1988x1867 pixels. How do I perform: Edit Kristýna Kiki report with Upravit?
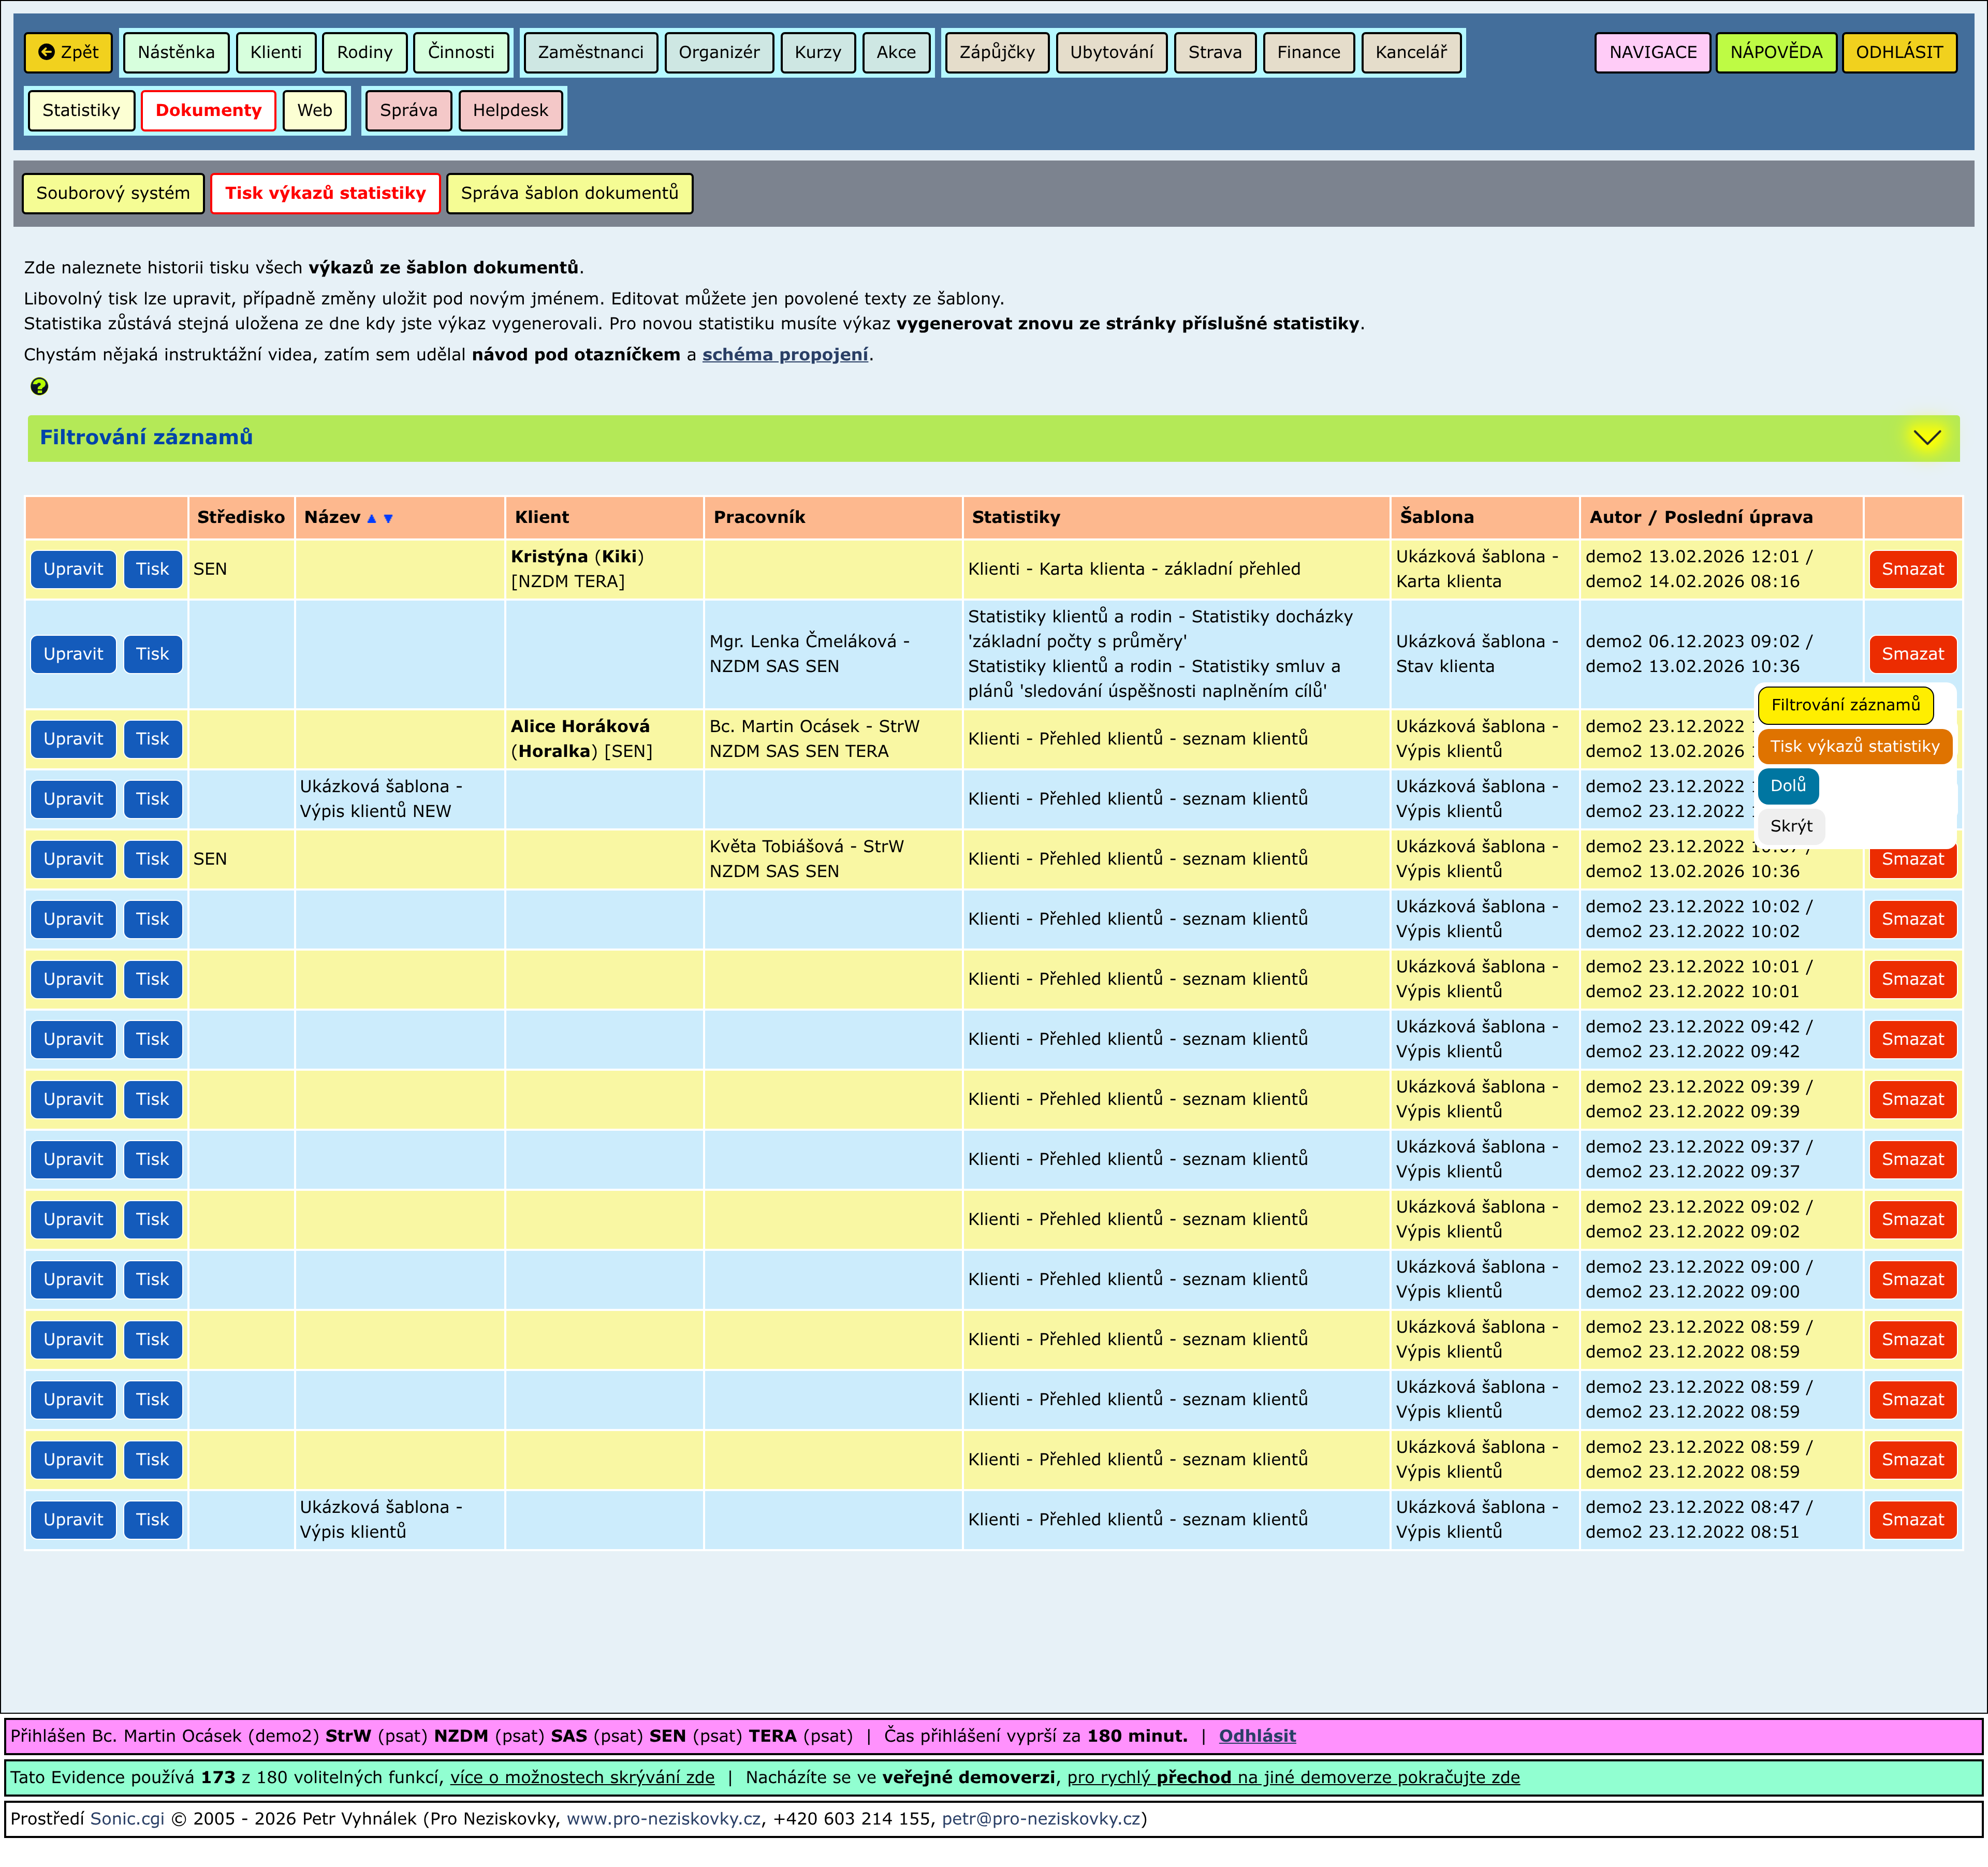[73, 568]
